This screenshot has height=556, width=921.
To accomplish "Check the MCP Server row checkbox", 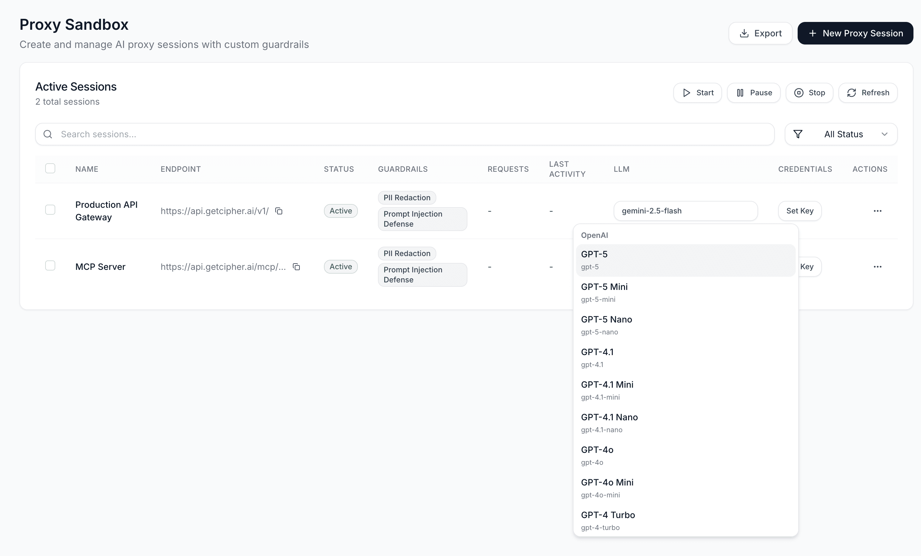I will tap(51, 265).
